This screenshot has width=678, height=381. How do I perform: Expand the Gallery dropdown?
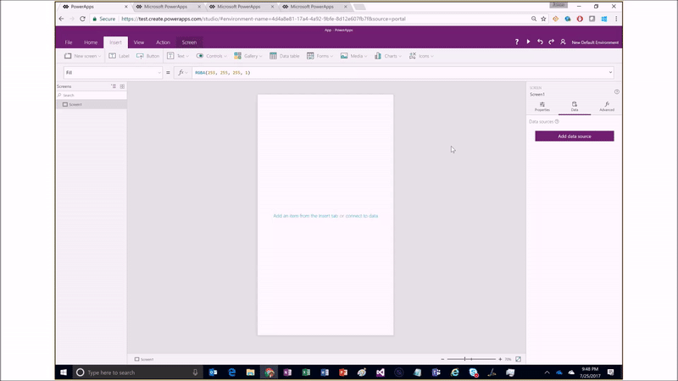248,56
